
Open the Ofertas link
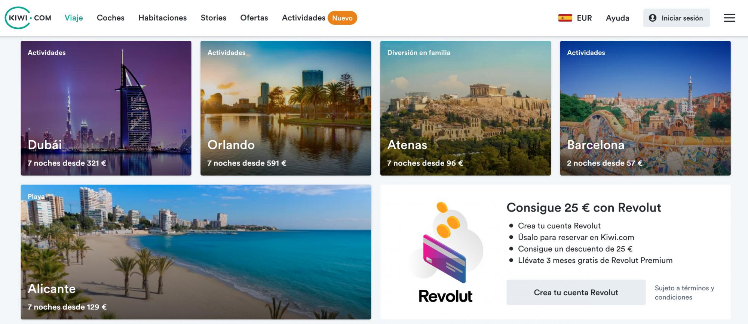pos(254,18)
